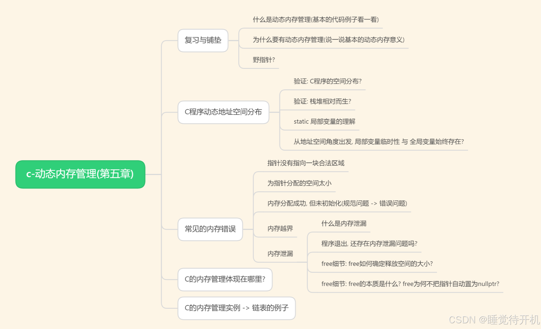Click 验证: C程序的空间分布? subtopic
The image size is (541, 329).
(328, 81)
